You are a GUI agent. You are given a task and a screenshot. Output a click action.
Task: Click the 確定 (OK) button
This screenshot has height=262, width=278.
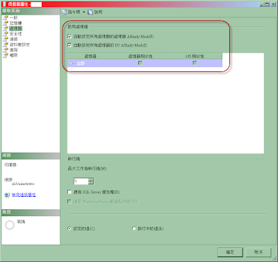230,252
